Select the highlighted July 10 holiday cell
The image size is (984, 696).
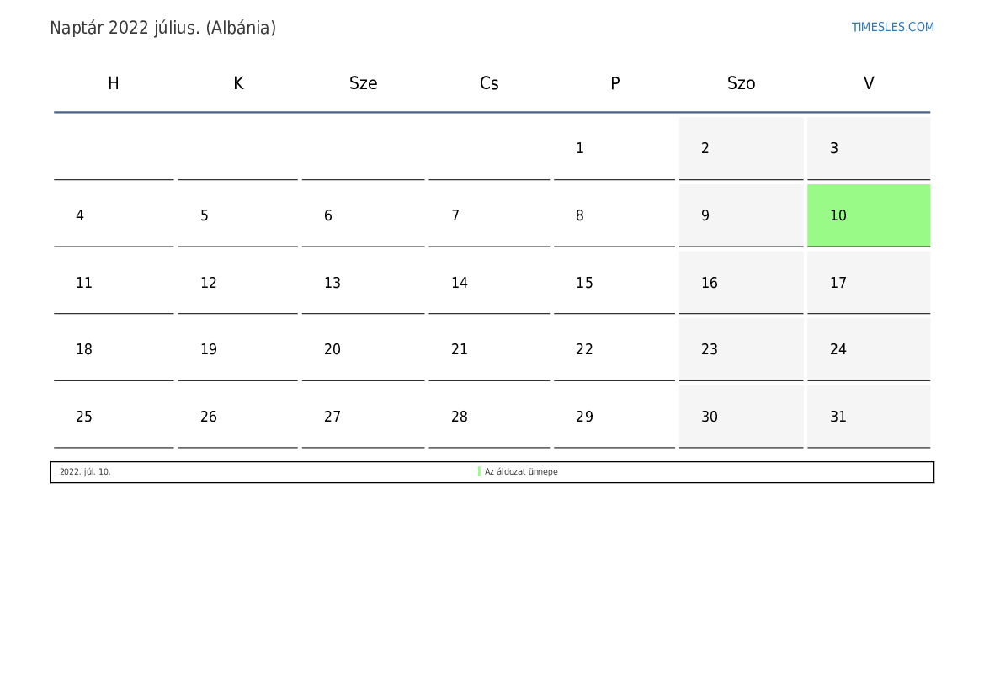(x=868, y=215)
